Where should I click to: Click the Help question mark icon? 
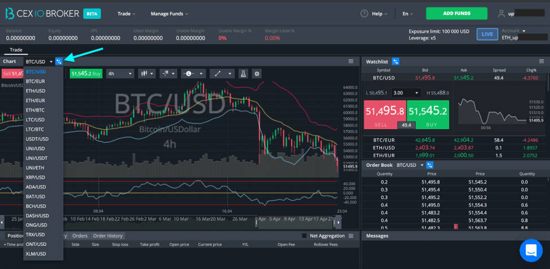coord(364,14)
